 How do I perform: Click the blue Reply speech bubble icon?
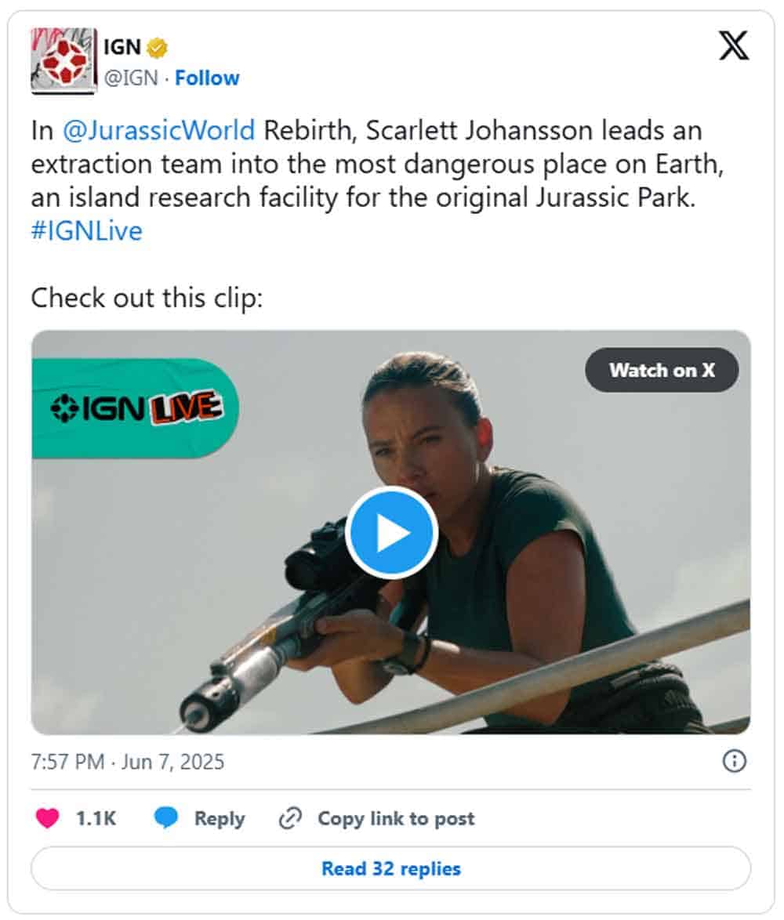point(163,817)
